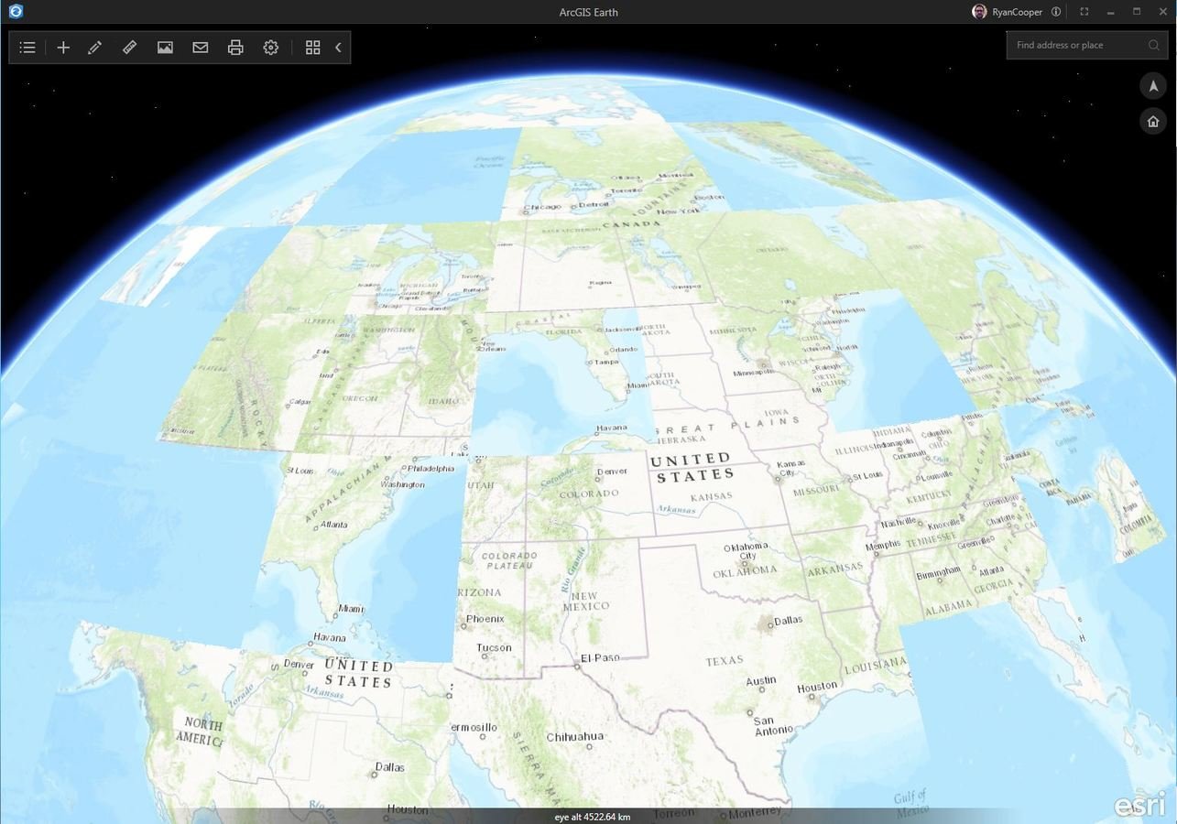
Task: Click the esri logo
Action: pyautogui.click(x=1139, y=804)
